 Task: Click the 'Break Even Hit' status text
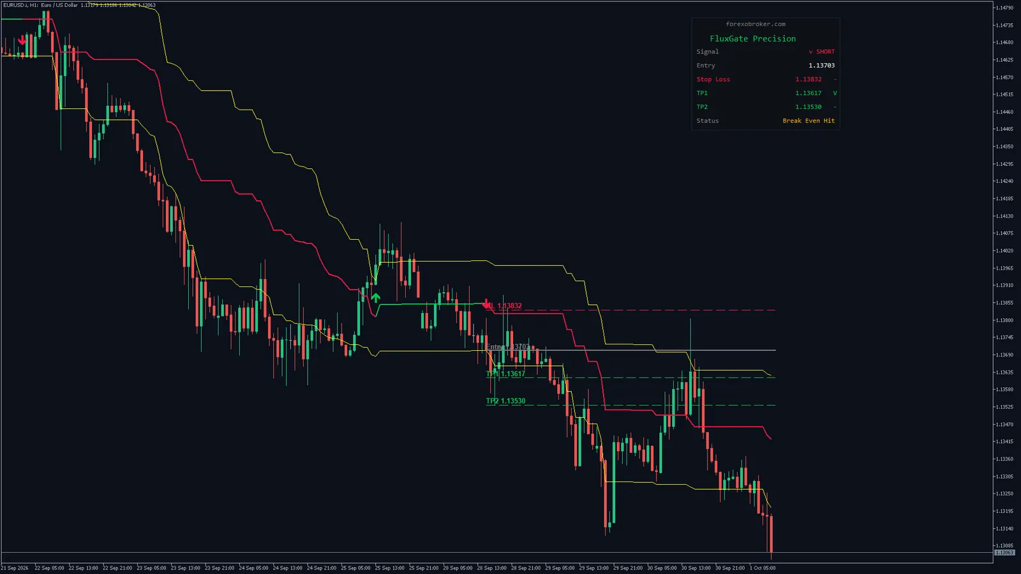coord(809,121)
